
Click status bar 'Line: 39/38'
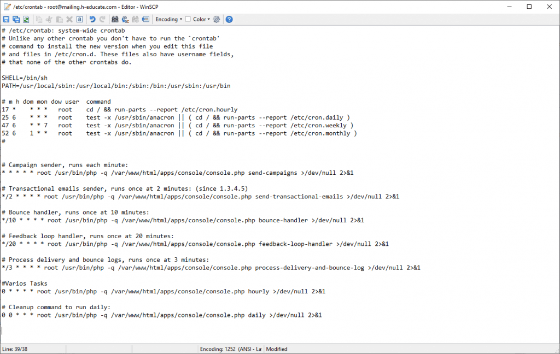tap(15, 349)
